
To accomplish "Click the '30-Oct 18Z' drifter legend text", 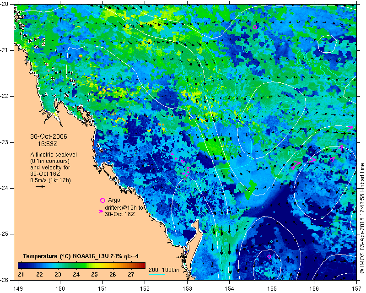I will 120,214.
